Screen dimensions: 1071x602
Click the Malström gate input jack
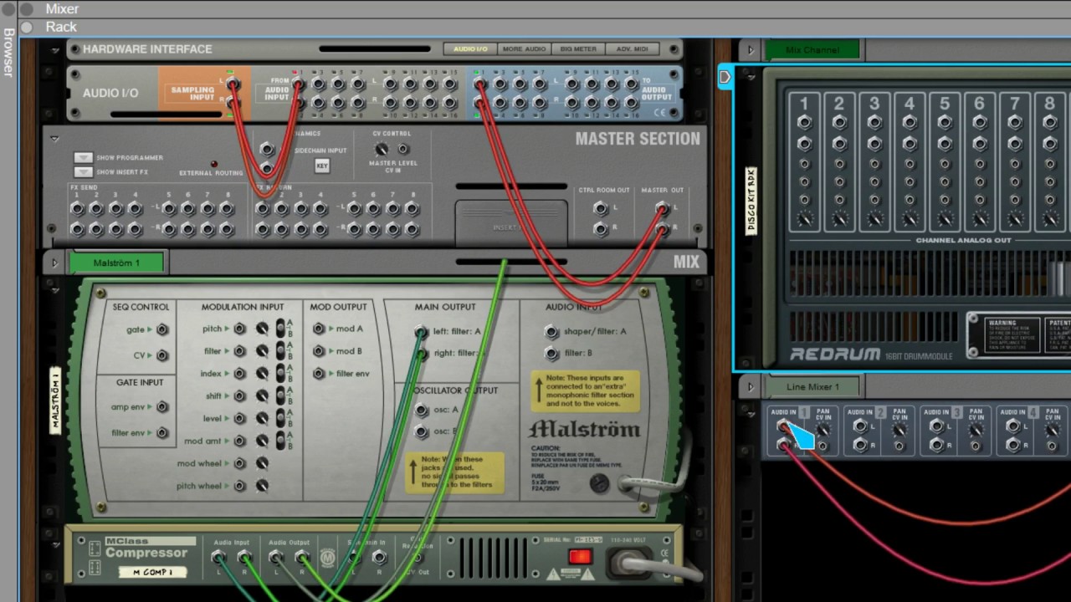(162, 329)
